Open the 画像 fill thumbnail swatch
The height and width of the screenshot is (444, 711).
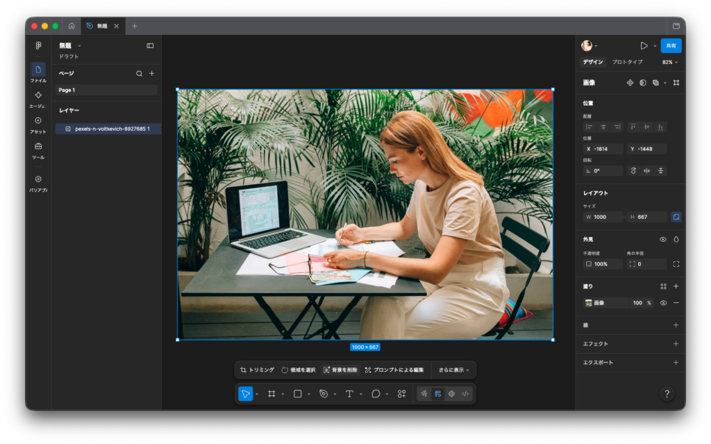coord(589,303)
